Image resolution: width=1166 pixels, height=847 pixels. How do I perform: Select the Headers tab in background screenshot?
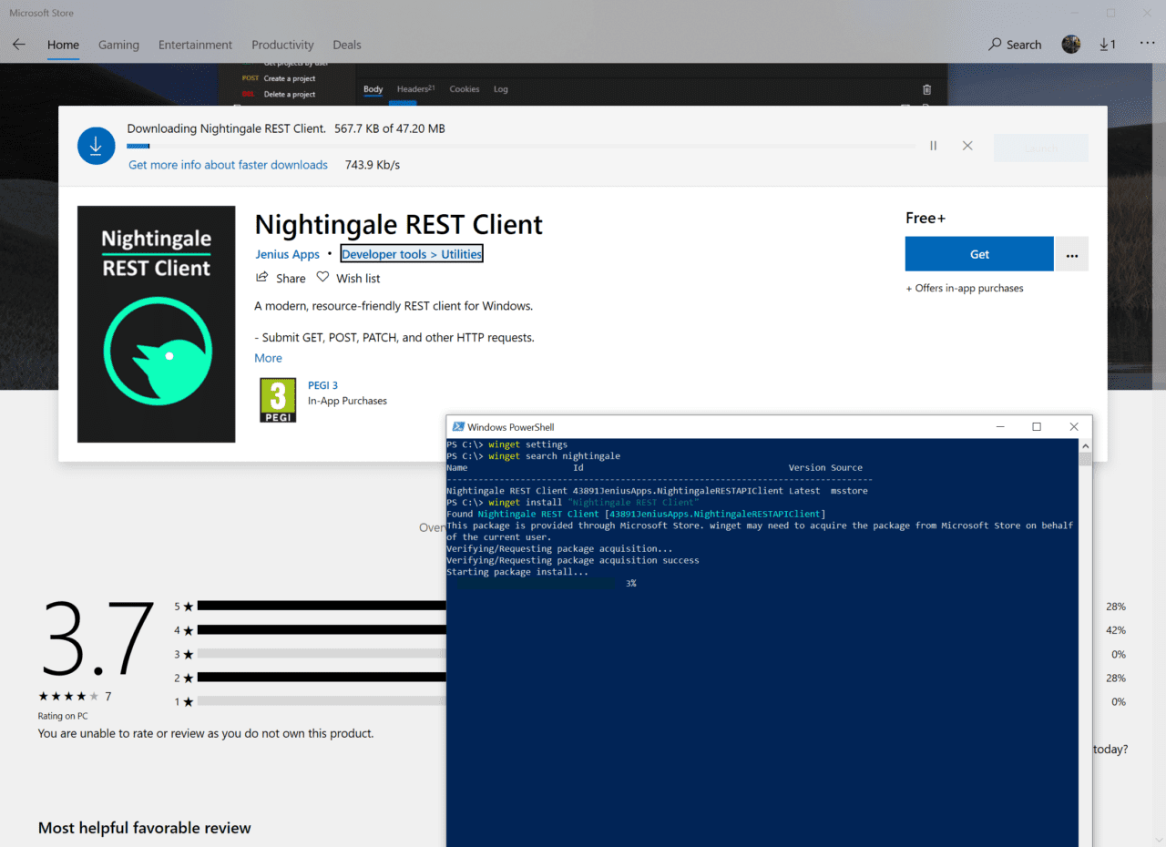(415, 89)
